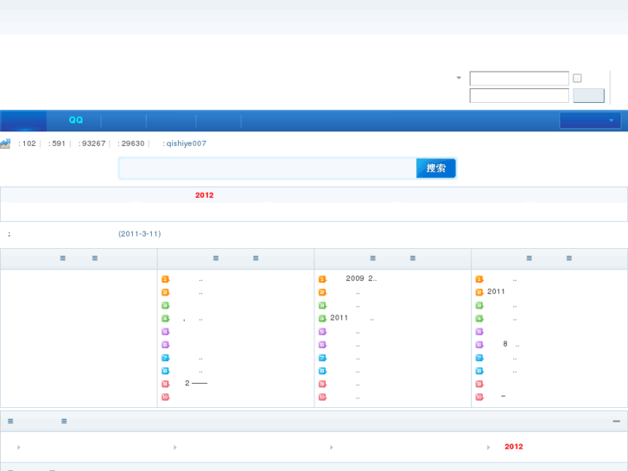Viewport: 628px width, 471px height.
Task: Select the first highlighted navigation bar tab
Action: [23, 121]
